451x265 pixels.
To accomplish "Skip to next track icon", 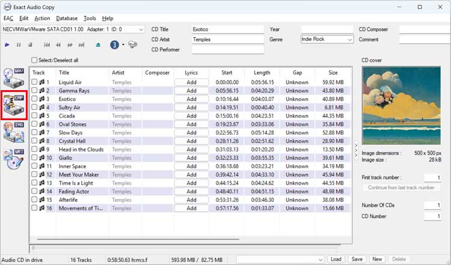I will (x=82, y=45).
